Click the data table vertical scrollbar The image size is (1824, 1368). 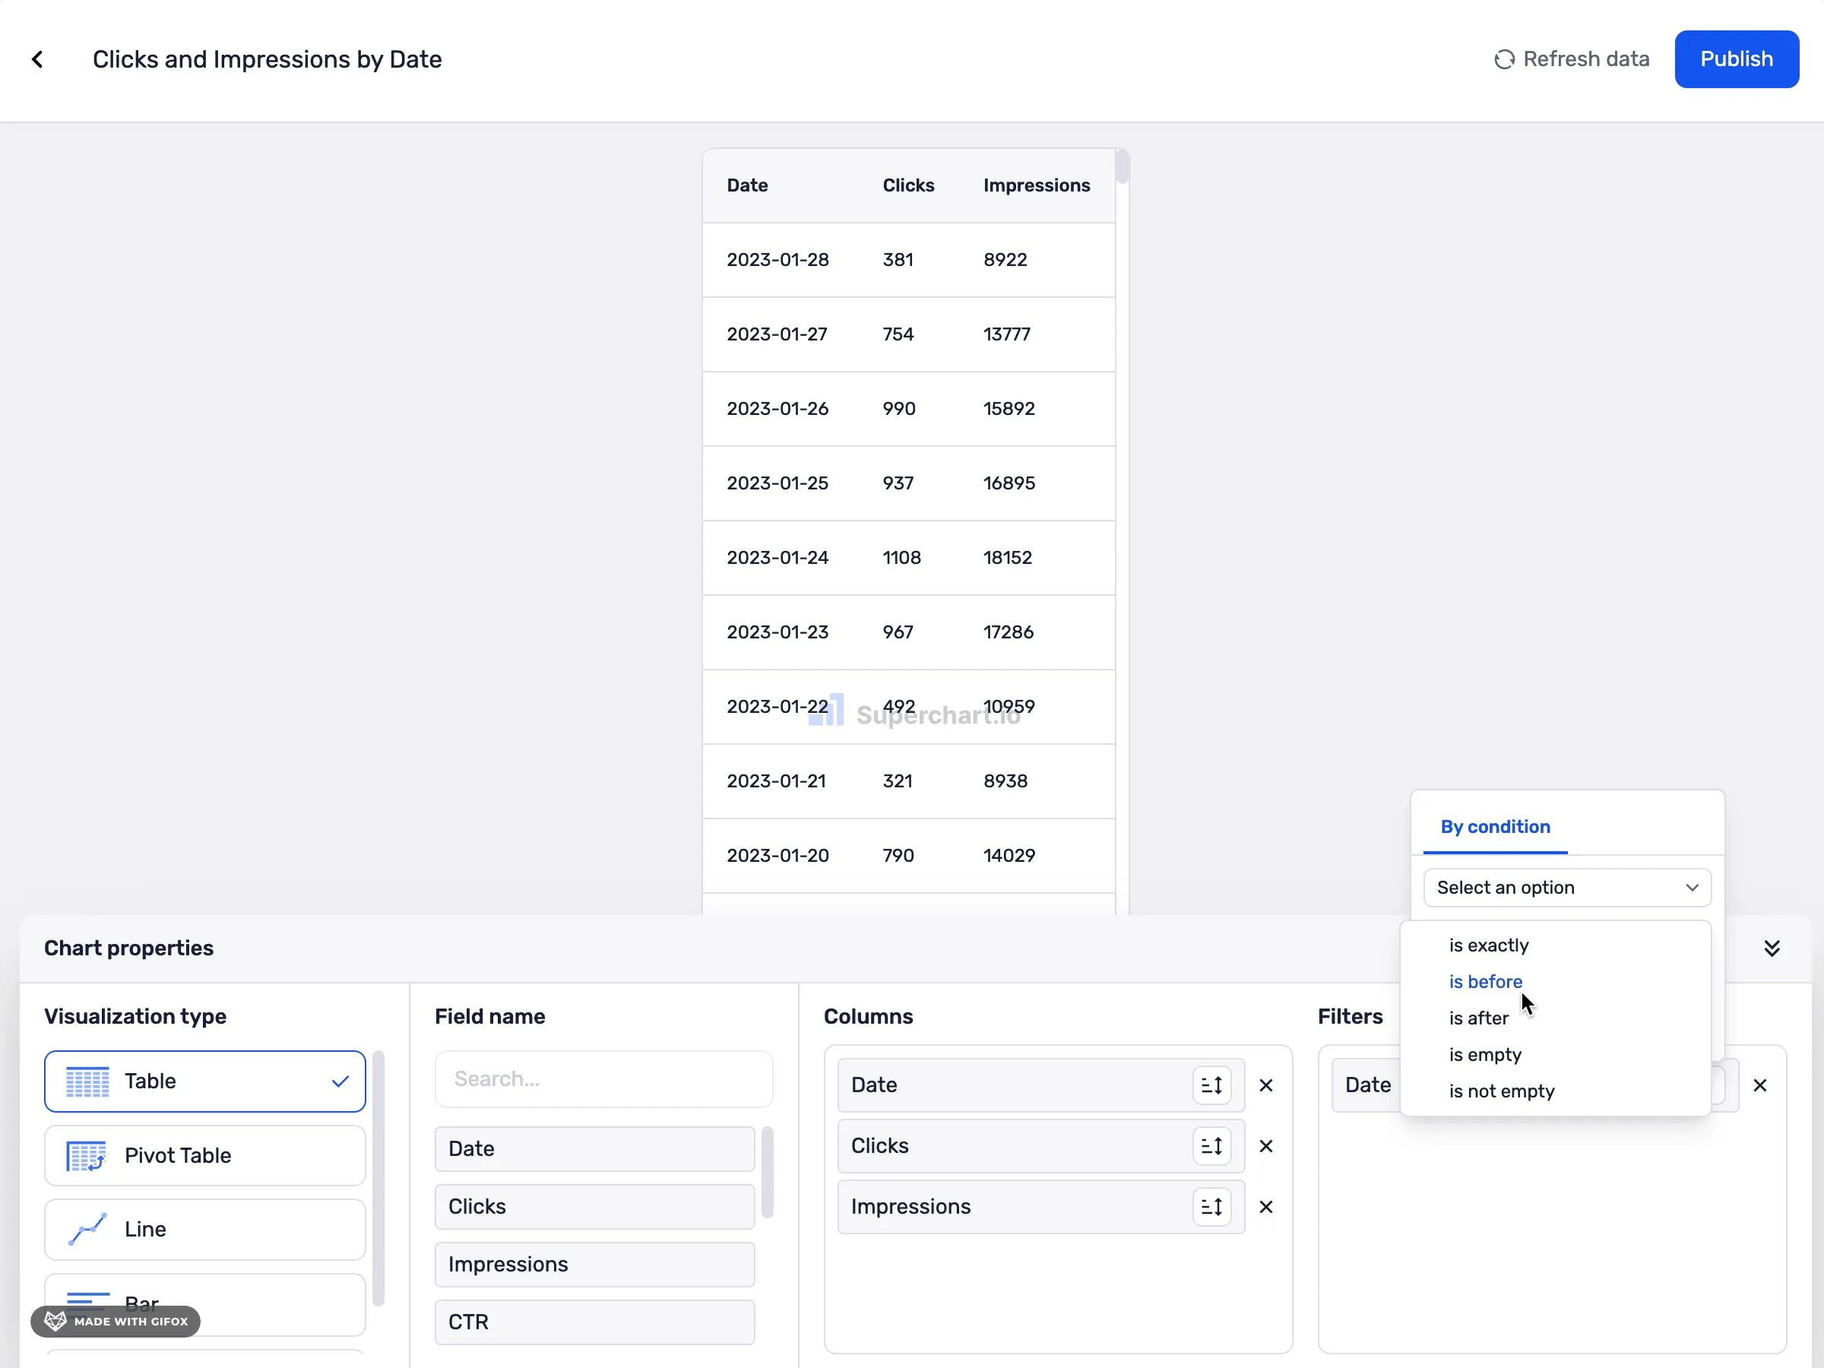[1122, 166]
